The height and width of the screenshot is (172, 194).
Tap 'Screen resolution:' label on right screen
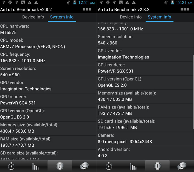pos(116,37)
